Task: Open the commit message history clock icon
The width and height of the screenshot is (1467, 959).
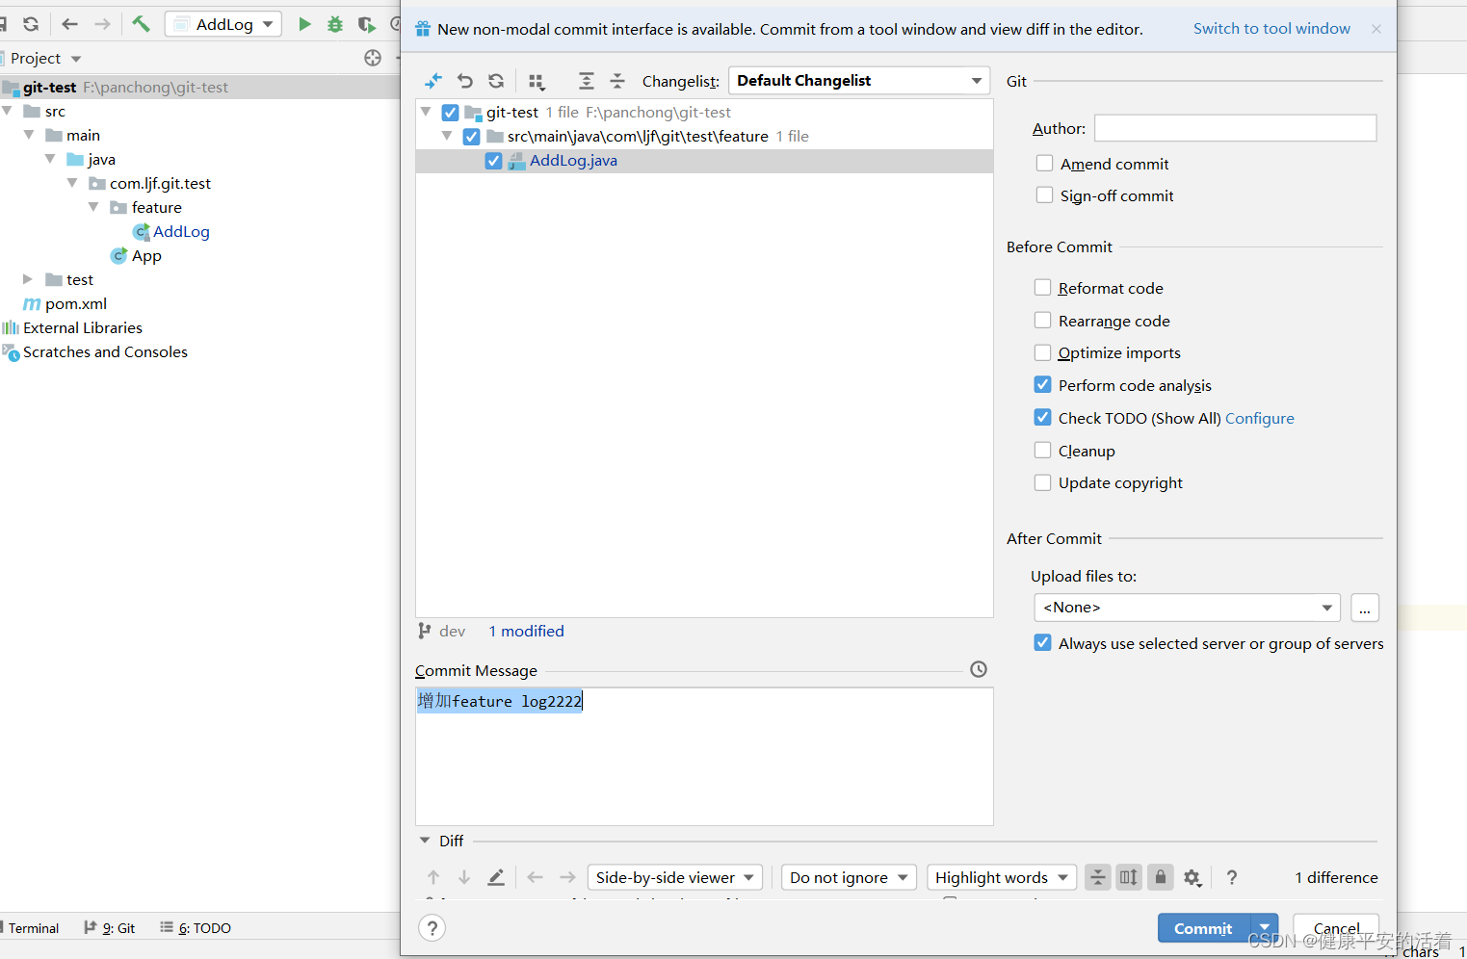Action: point(979,668)
